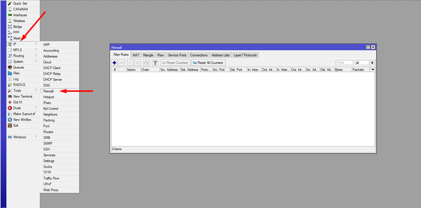This screenshot has height=208, width=421.
Task: Open the Layer7 Protocols tab
Action: pyautogui.click(x=245, y=55)
